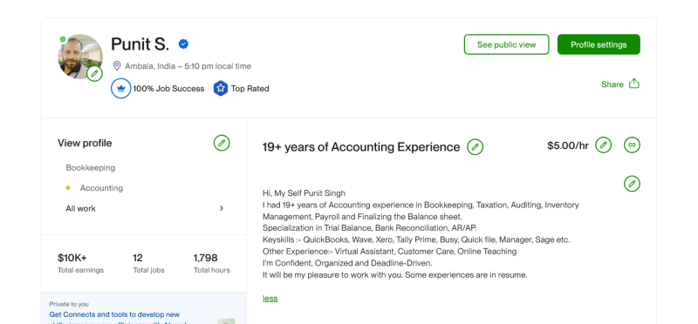698x324 pixels.
Task: Click the Top Rated star badge
Action: coord(221,89)
